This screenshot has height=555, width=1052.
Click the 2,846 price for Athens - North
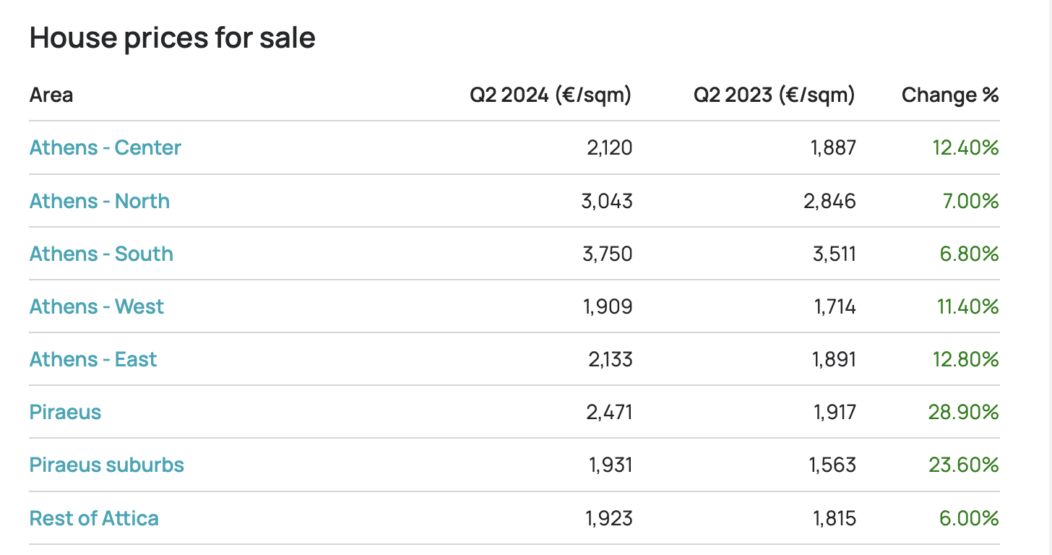pyautogui.click(x=831, y=201)
